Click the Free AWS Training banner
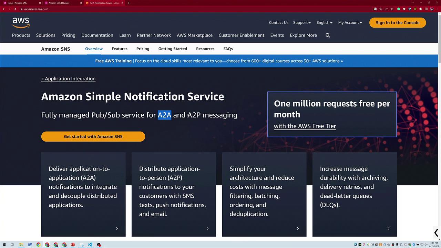 coord(219,61)
